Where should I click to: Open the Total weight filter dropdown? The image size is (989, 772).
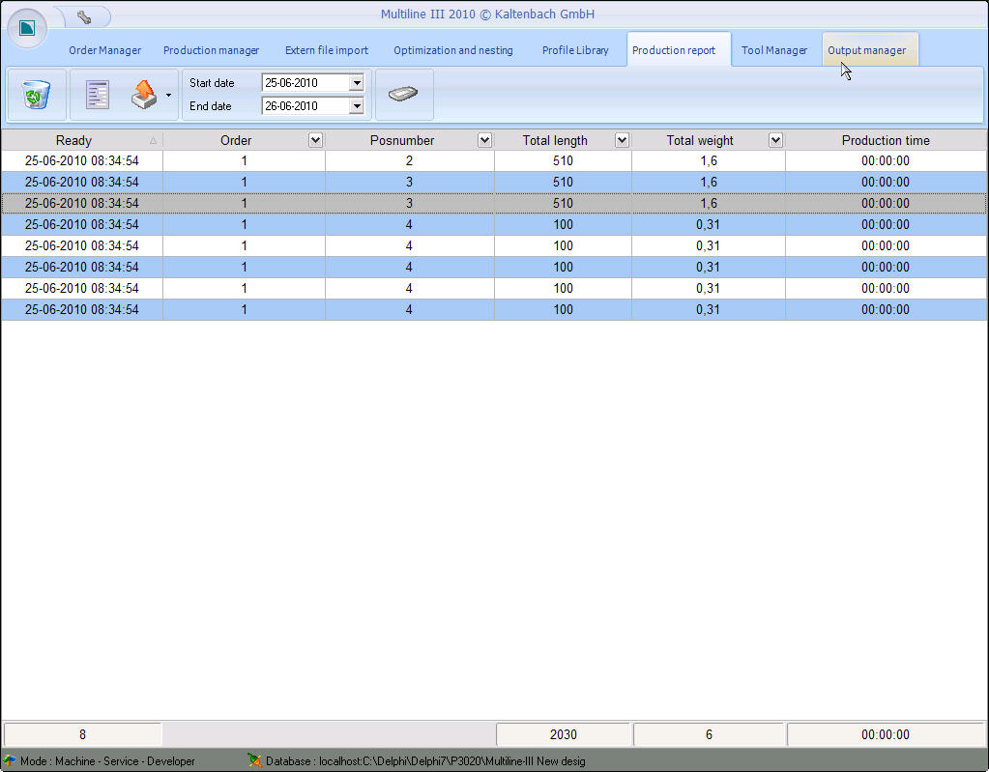pos(775,140)
